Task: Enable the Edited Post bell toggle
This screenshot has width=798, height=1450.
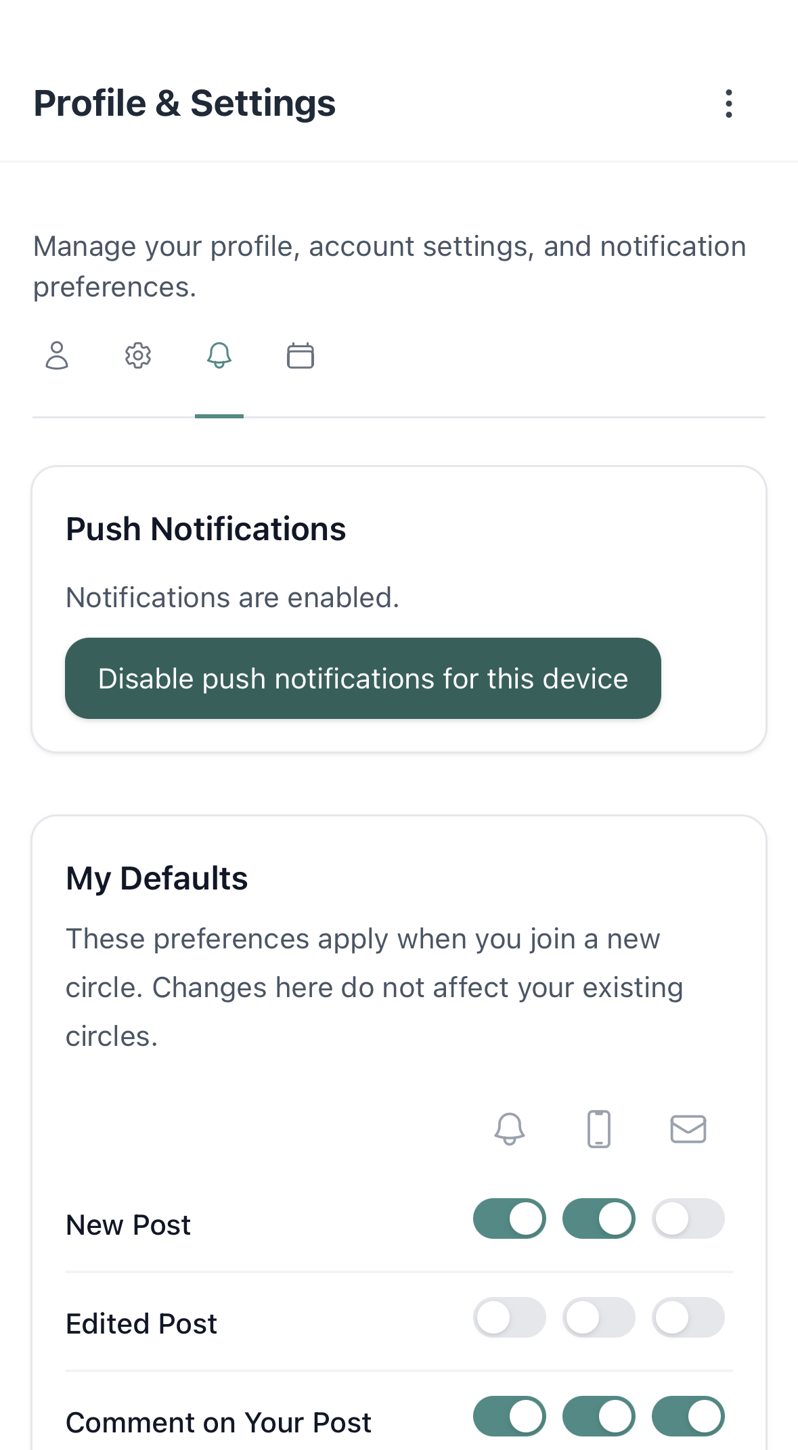Action: [510, 1317]
